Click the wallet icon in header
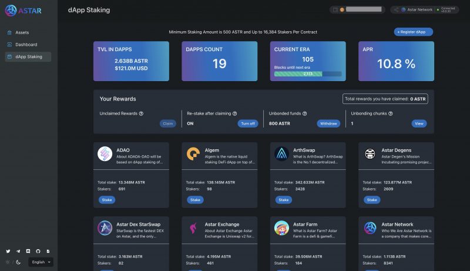Image resolution: width=470 pixels, height=271 pixels. click(x=335, y=9)
